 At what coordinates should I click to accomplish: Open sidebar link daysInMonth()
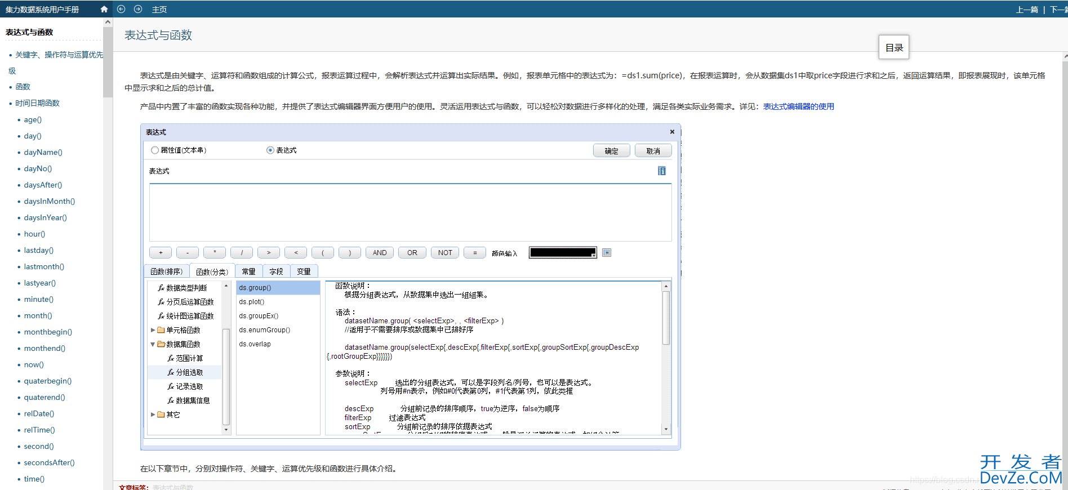coord(49,201)
